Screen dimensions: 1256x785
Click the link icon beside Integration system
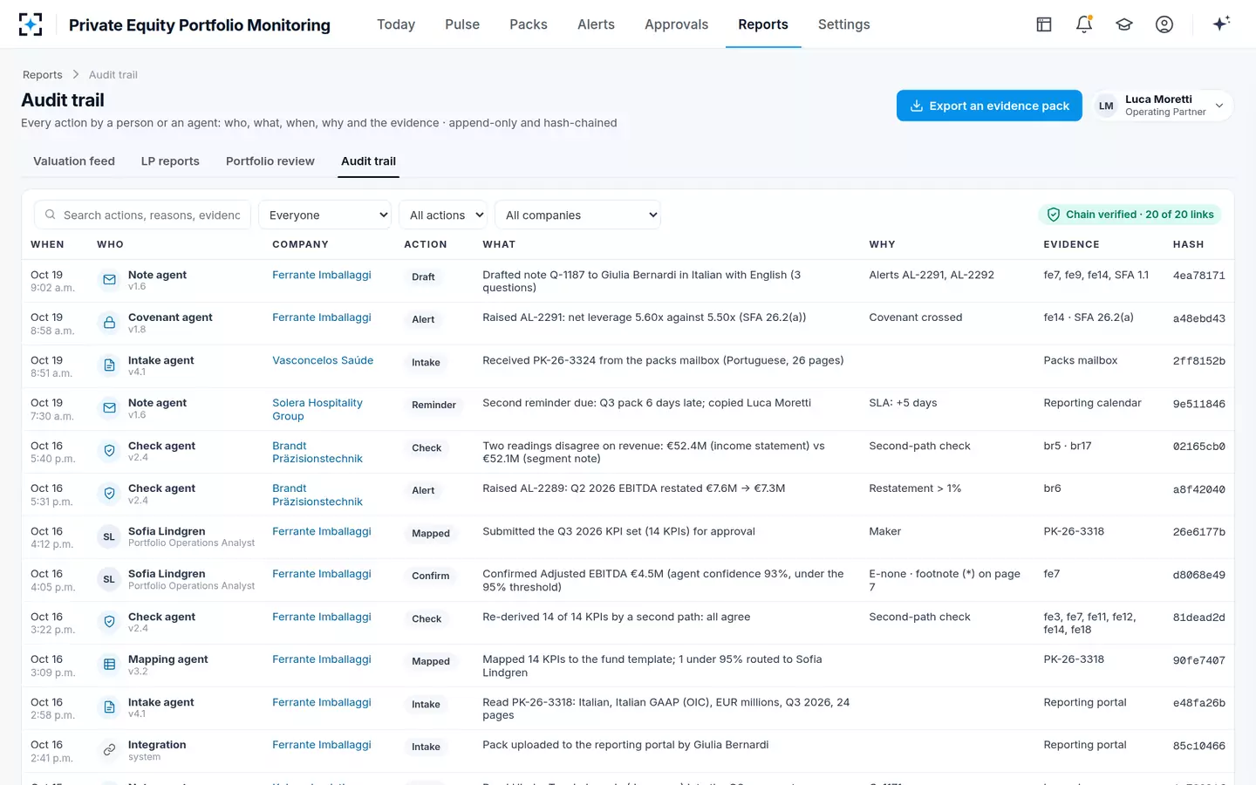pos(109,750)
